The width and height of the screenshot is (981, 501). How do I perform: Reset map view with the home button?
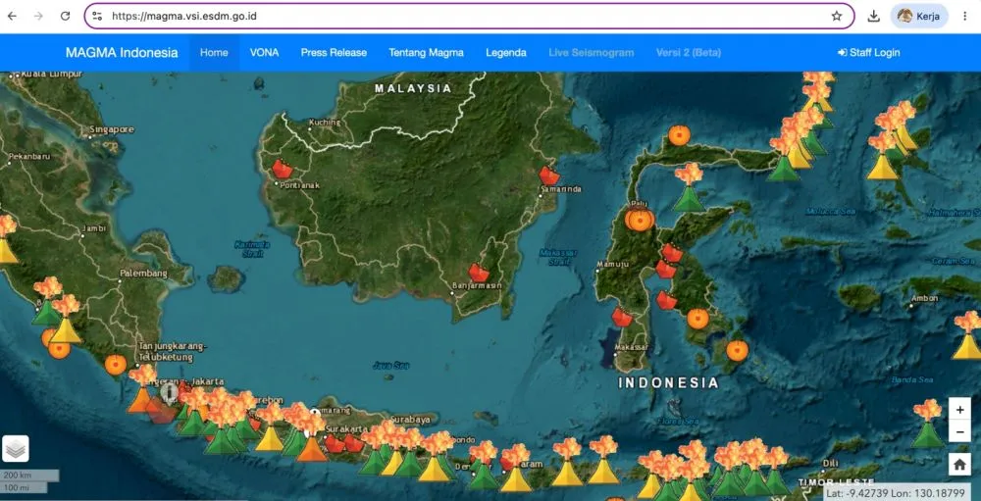[959, 465]
